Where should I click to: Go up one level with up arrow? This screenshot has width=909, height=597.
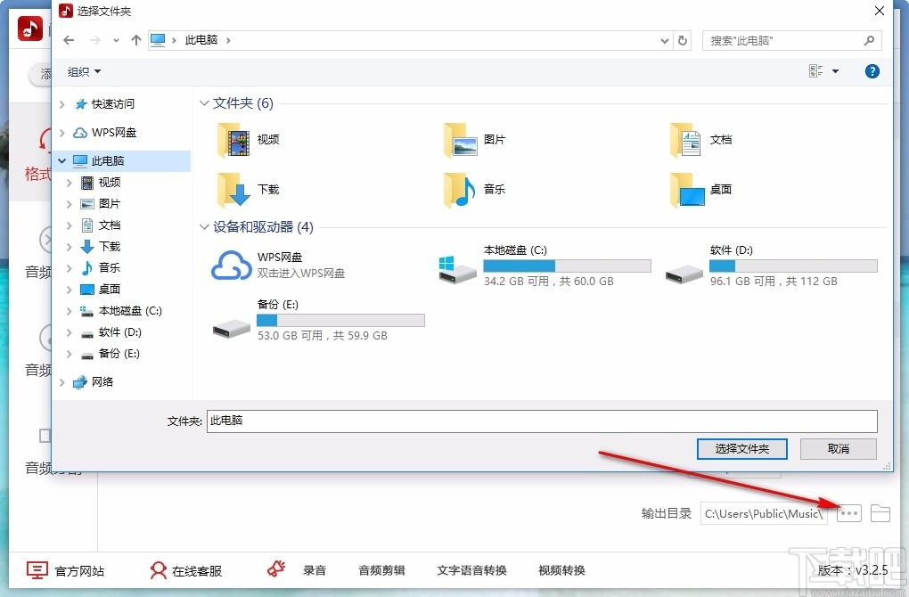136,40
